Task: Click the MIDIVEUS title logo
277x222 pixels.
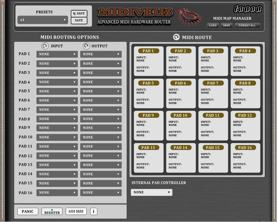Action: [136, 12]
